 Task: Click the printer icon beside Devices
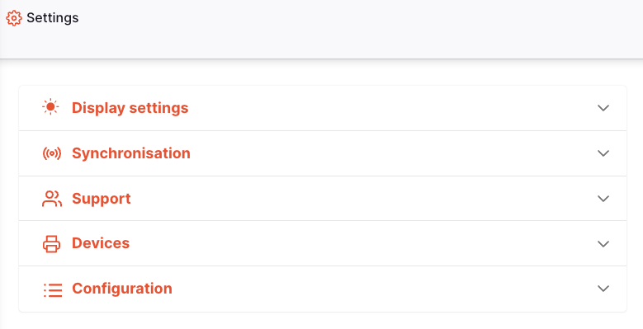(52, 244)
